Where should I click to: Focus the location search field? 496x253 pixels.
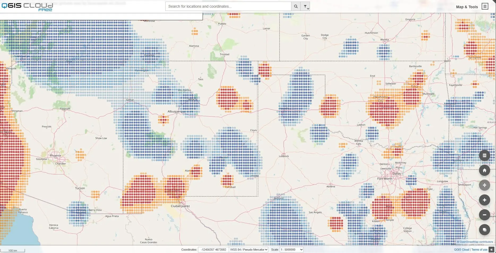click(228, 6)
